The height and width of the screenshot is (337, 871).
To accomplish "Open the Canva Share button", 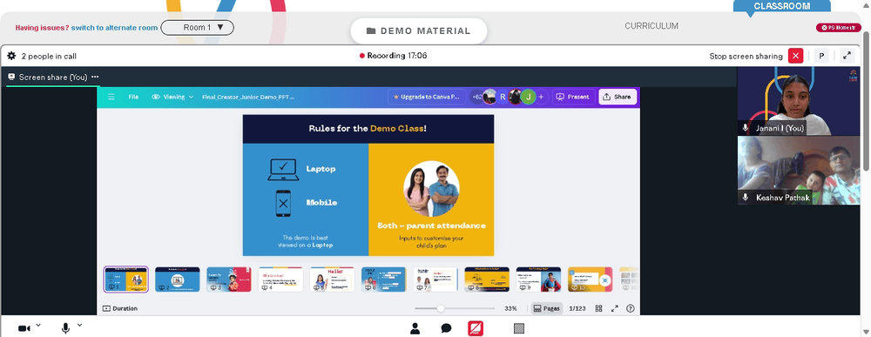I will (x=618, y=97).
